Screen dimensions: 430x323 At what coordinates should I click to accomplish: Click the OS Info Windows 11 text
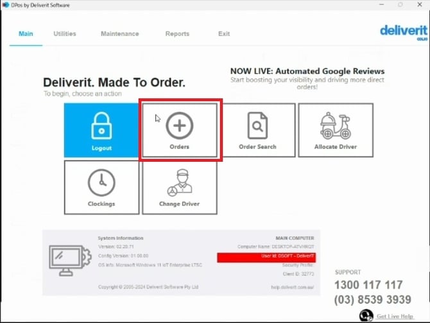[x=150, y=265]
